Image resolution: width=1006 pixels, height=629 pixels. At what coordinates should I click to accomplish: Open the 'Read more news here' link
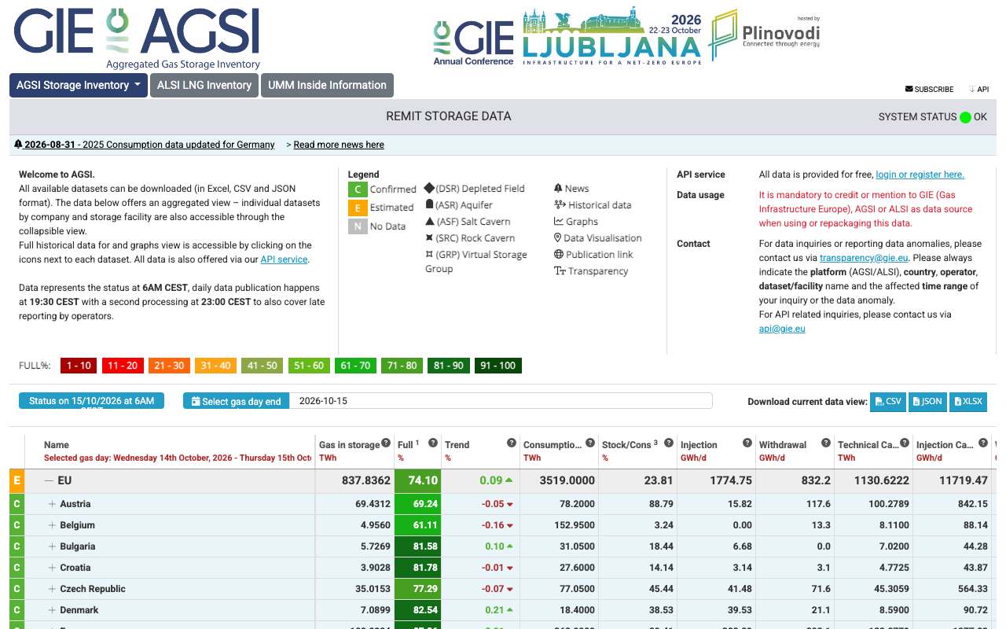[339, 145]
